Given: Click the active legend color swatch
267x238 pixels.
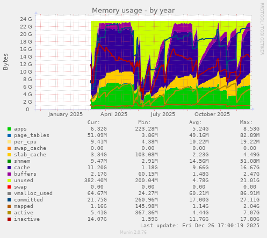Looking at the screenshot, I should [9, 213].
